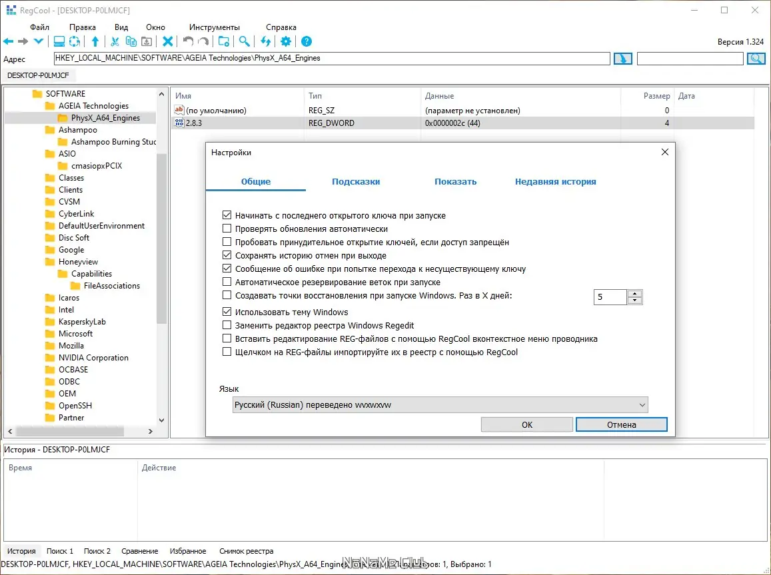This screenshot has width=771, height=575.
Task: Click the undo arrow icon
Action: click(x=188, y=41)
